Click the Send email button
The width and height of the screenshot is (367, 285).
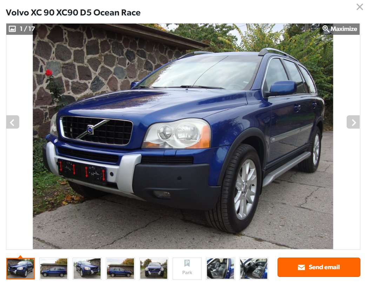pyautogui.click(x=319, y=267)
